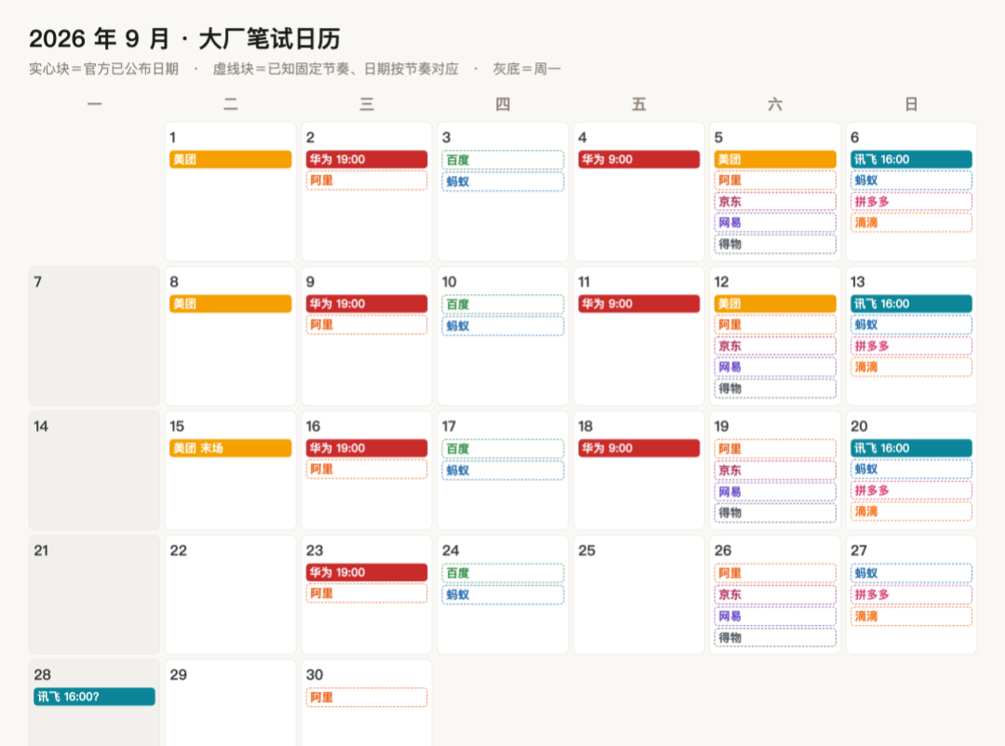Select the 蚂蚁 block on September 17
1005x746 pixels.
click(502, 470)
